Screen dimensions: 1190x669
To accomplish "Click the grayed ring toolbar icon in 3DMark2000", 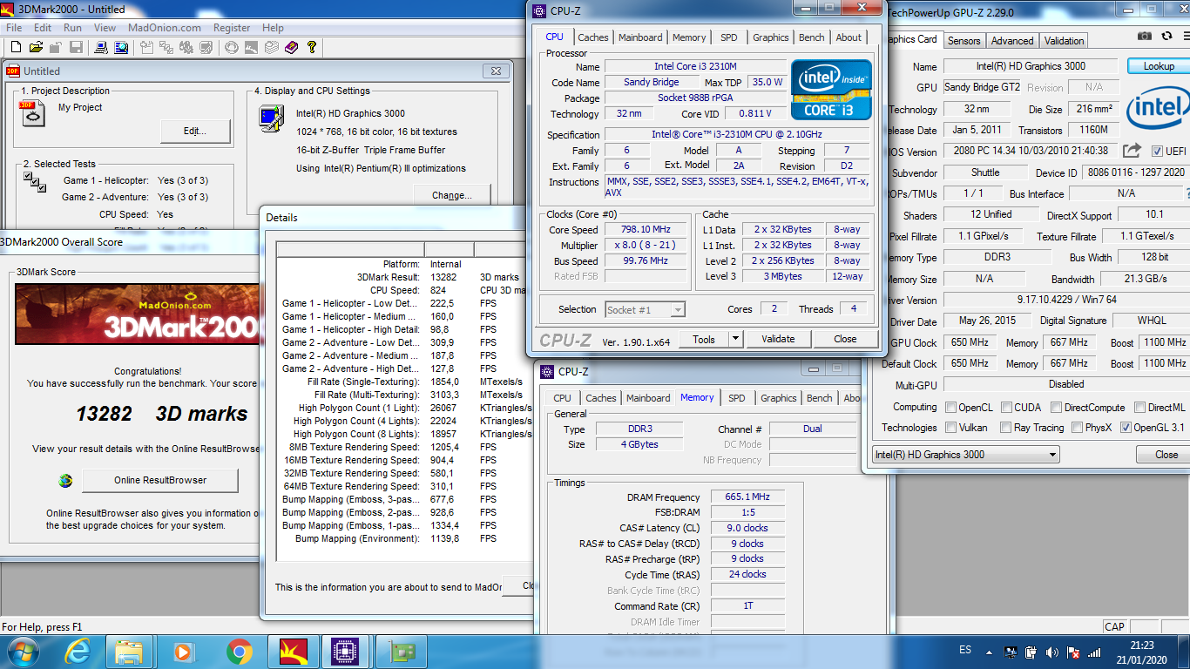I will (x=232, y=47).
